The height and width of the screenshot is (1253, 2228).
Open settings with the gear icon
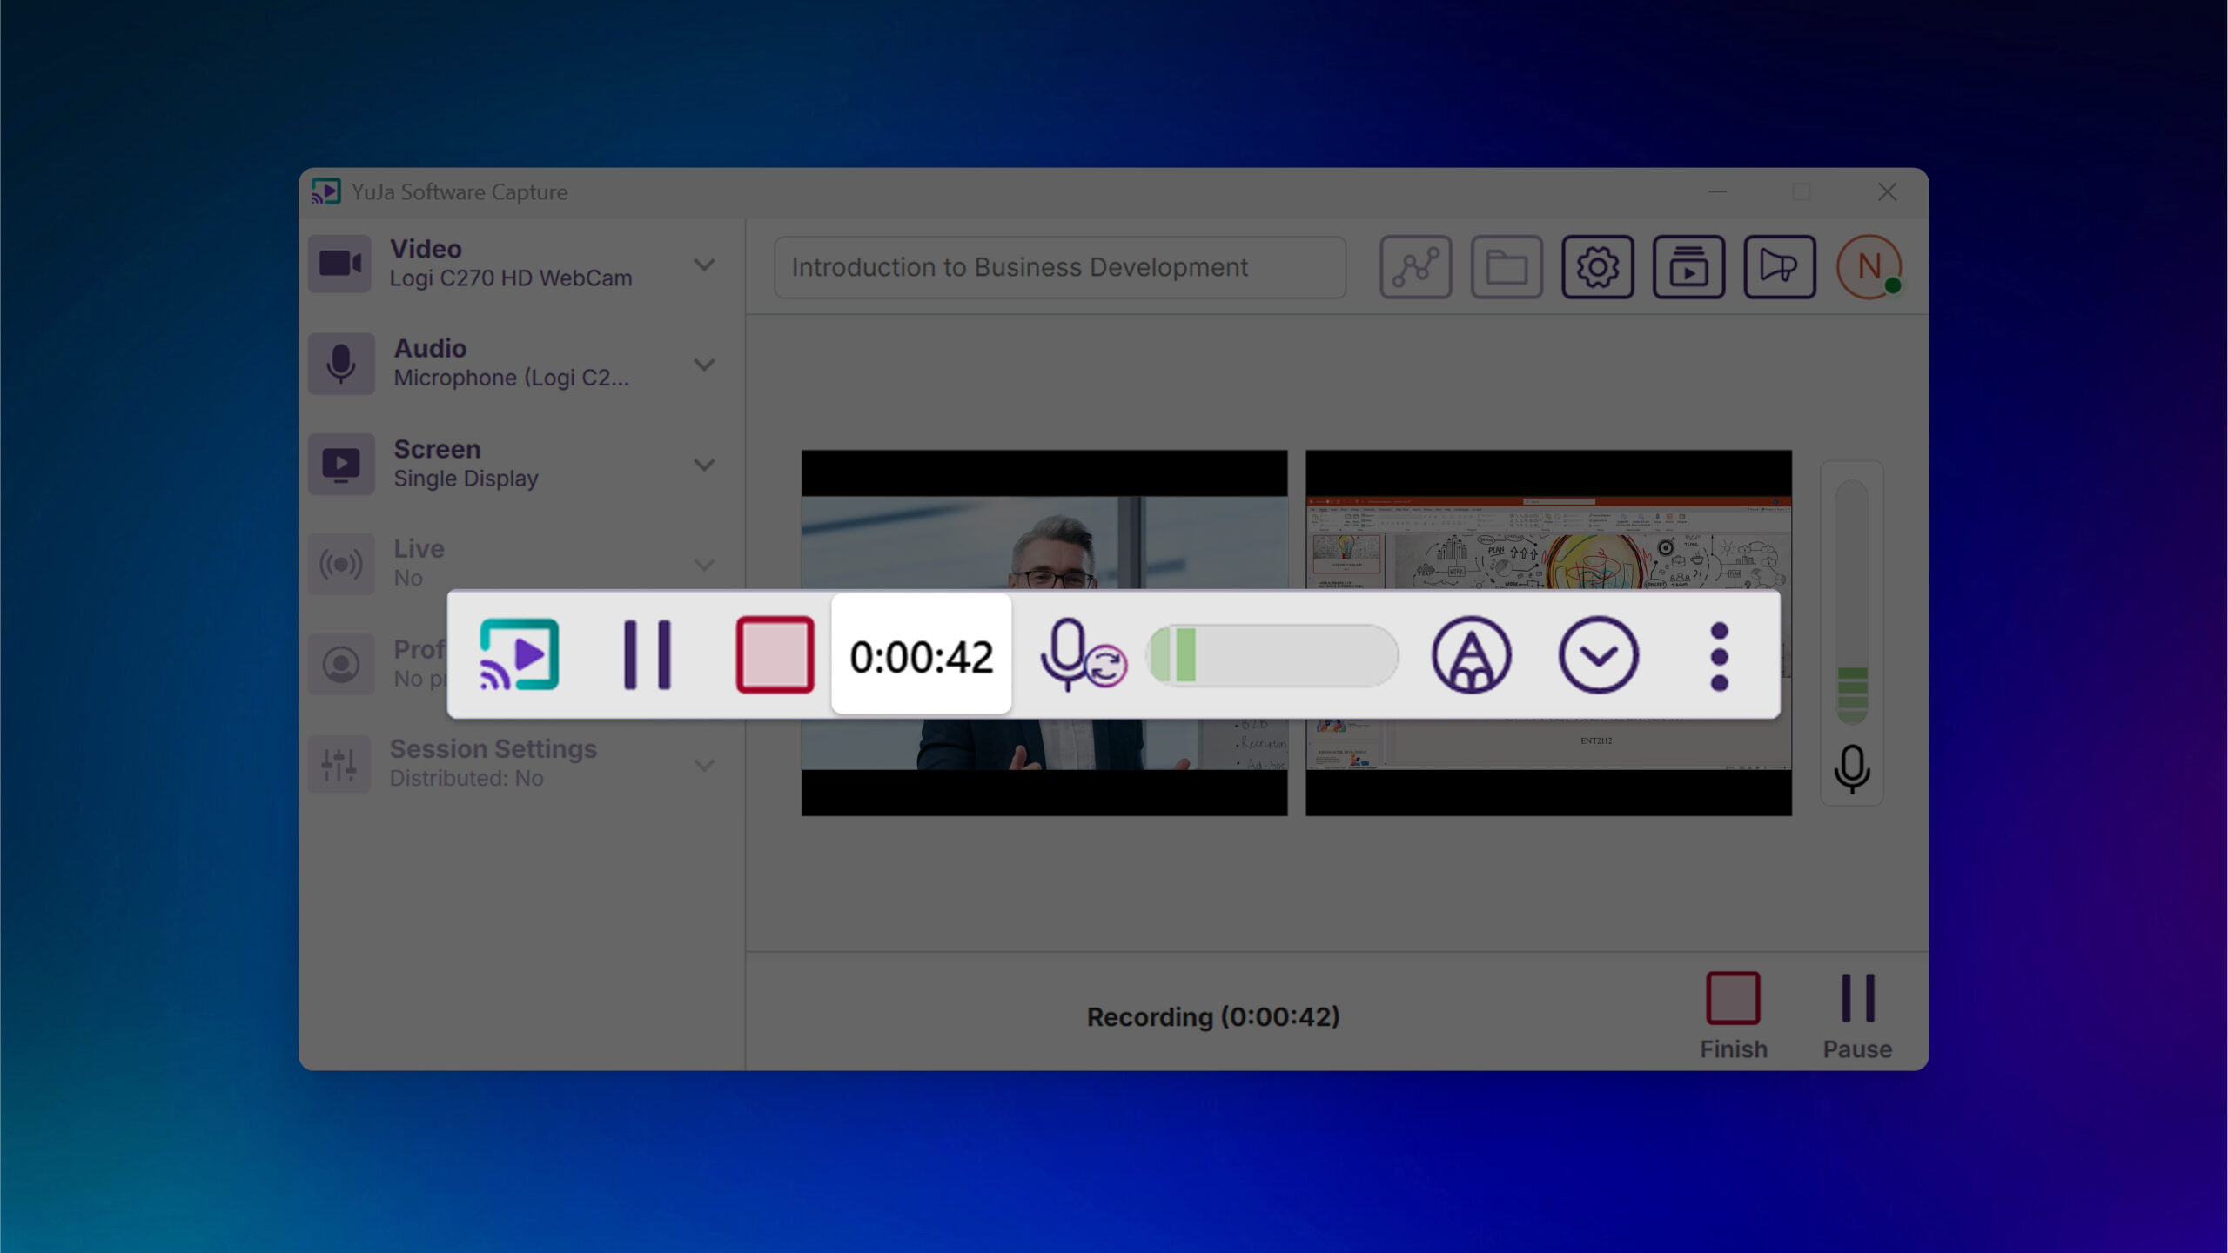click(1597, 266)
